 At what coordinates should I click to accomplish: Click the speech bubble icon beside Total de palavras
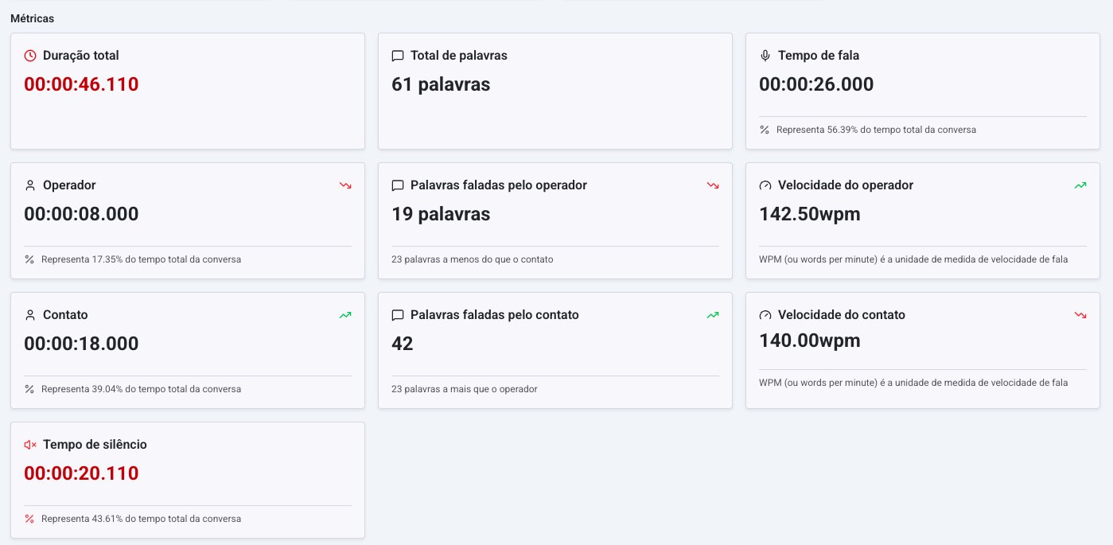tap(398, 56)
